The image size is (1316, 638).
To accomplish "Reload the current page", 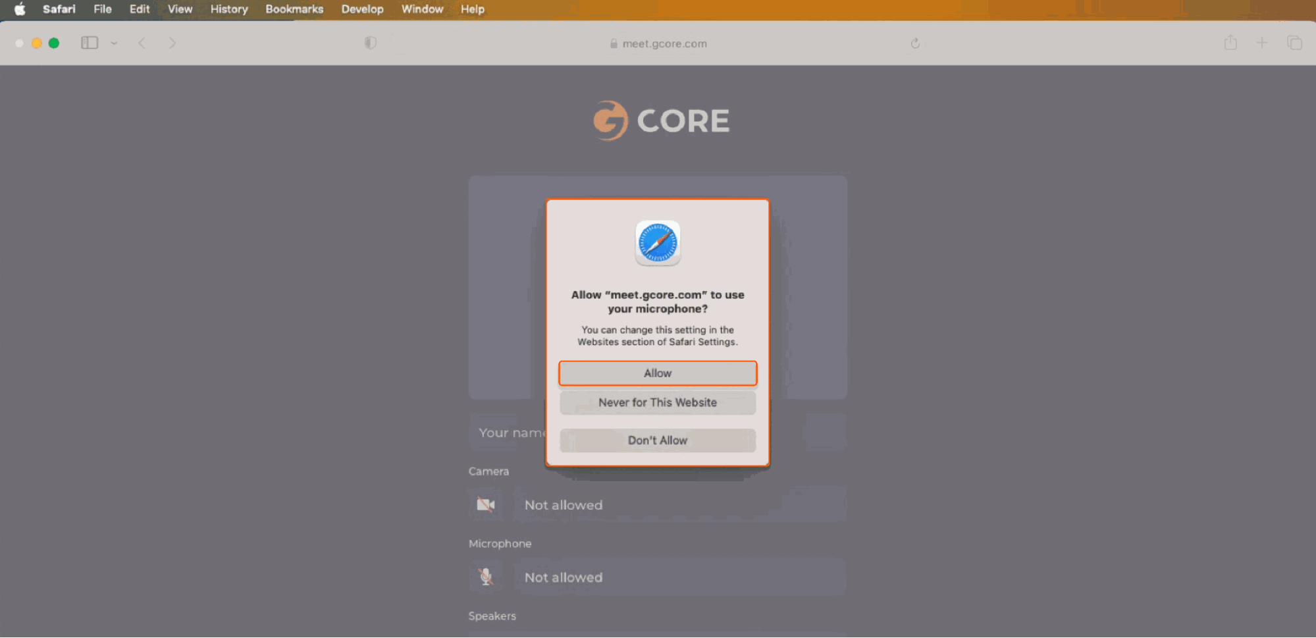I will (914, 43).
